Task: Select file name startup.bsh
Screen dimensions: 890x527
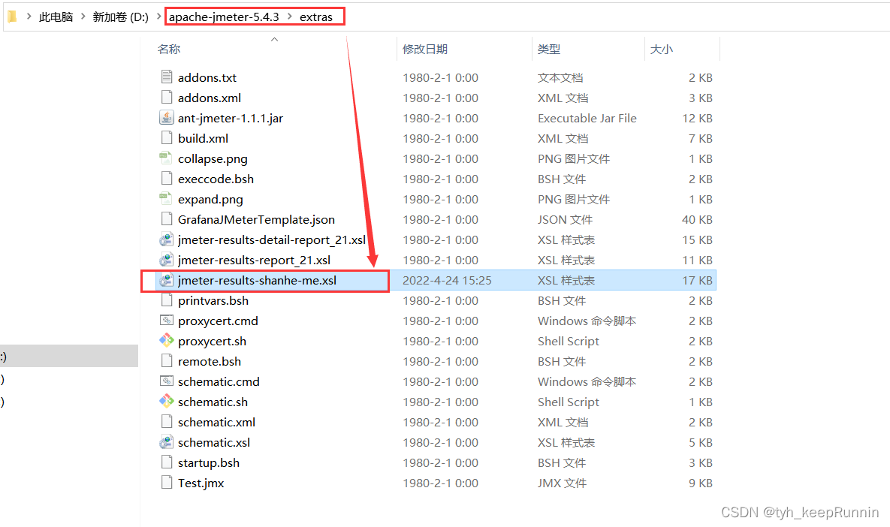Action: [x=209, y=463]
